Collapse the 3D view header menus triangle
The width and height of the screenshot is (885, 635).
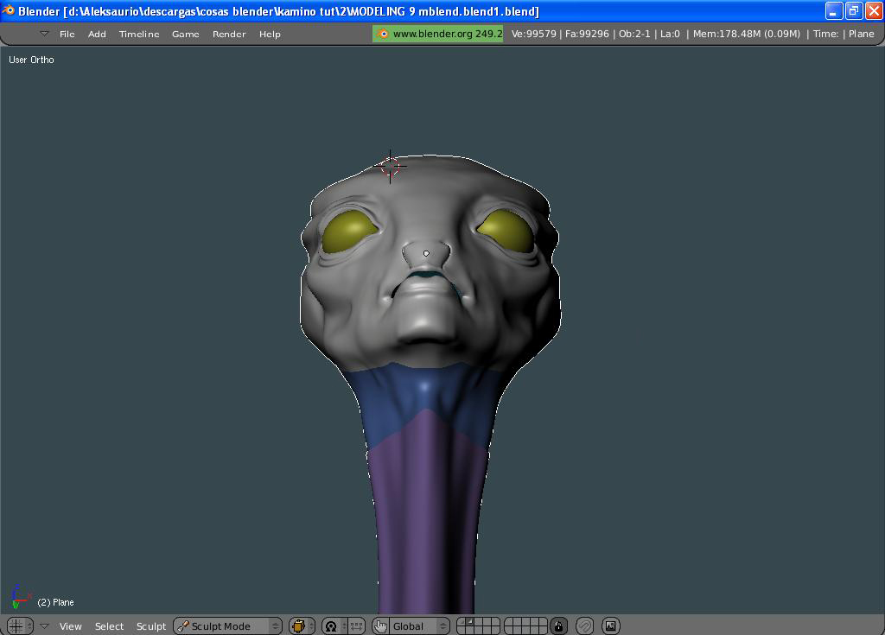tap(45, 626)
